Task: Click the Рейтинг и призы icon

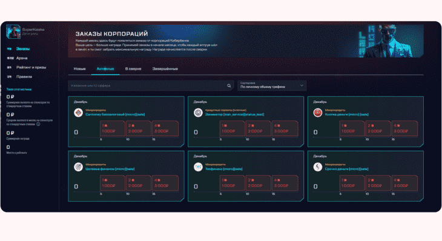Action: click(x=9, y=67)
